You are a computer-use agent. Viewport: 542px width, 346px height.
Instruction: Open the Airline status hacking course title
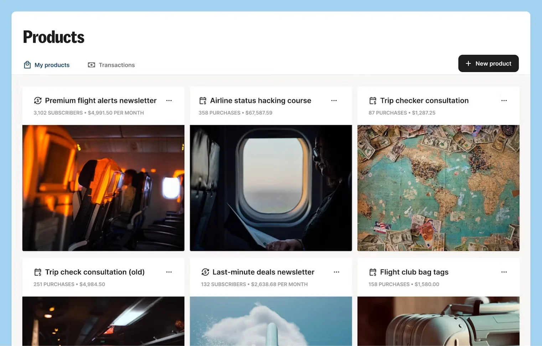260,100
